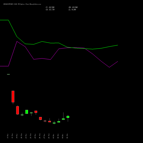The height and width of the screenshot is (143, 143).
Task: Click the green indicator line's right end
Action: pos(118,45)
